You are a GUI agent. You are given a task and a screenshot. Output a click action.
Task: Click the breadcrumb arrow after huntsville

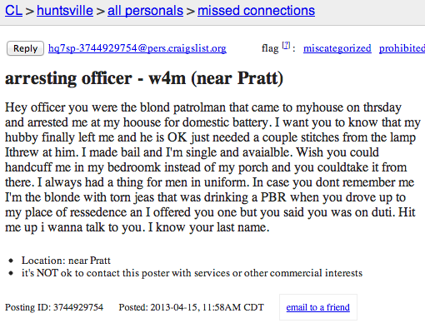pos(100,12)
